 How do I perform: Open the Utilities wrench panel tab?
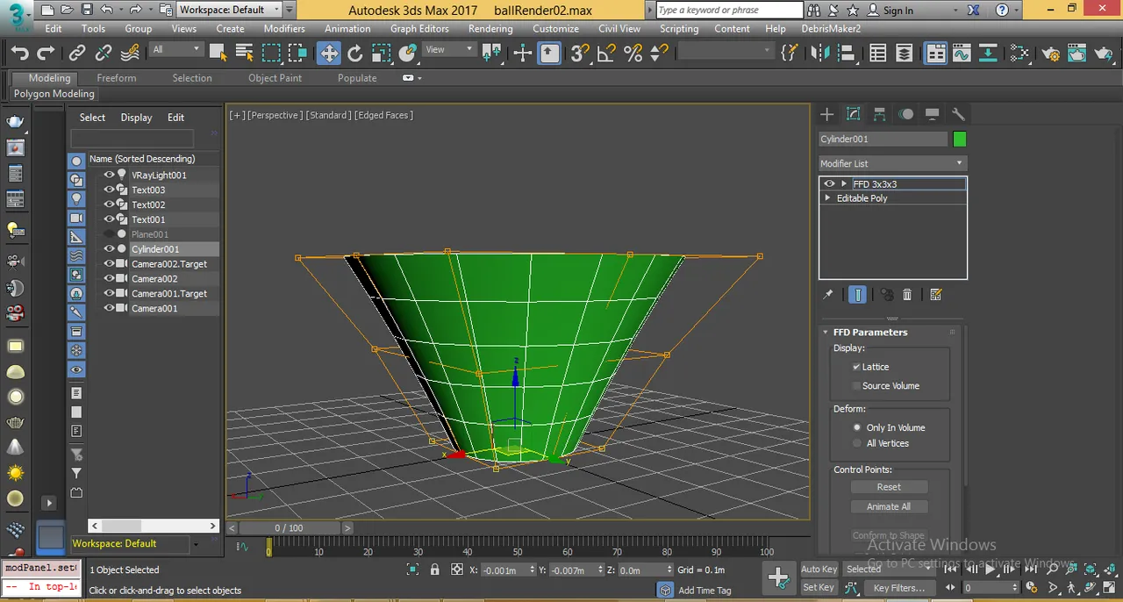coord(958,114)
